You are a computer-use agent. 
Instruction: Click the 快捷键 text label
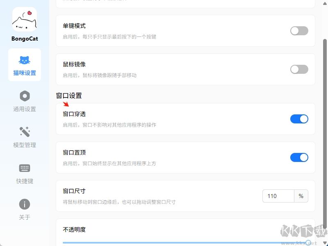tap(25, 181)
